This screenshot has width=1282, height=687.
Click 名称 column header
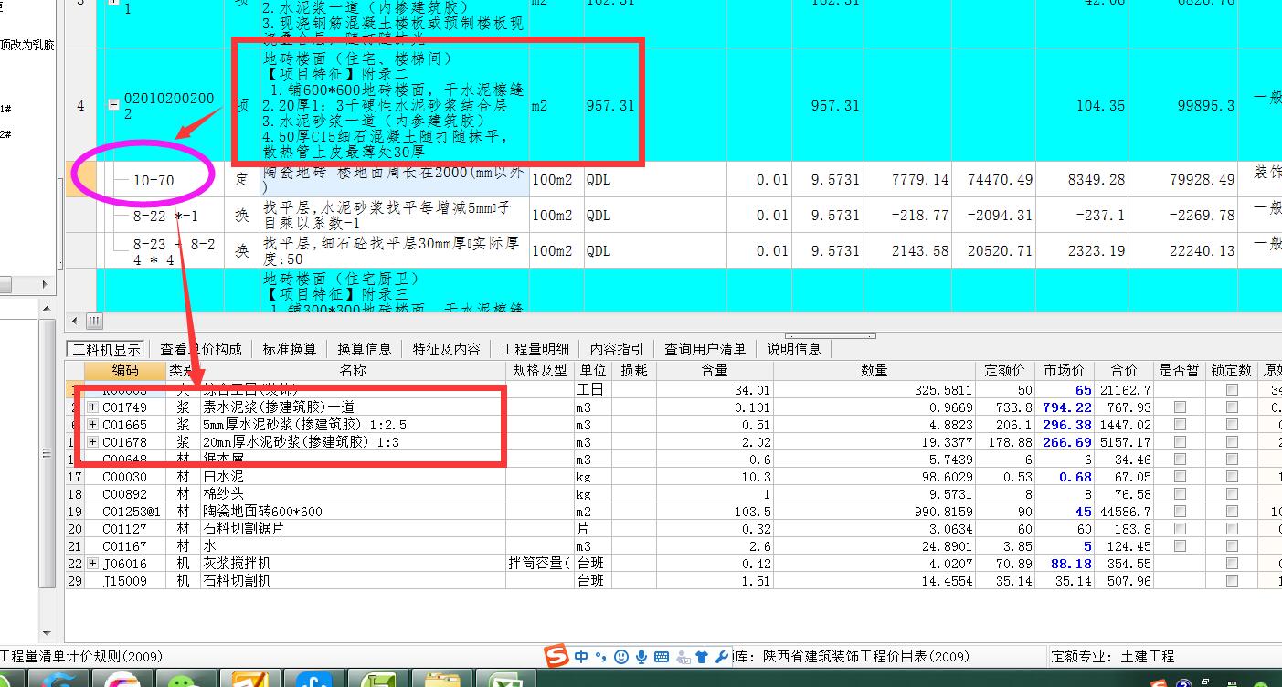click(x=353, y=370)
